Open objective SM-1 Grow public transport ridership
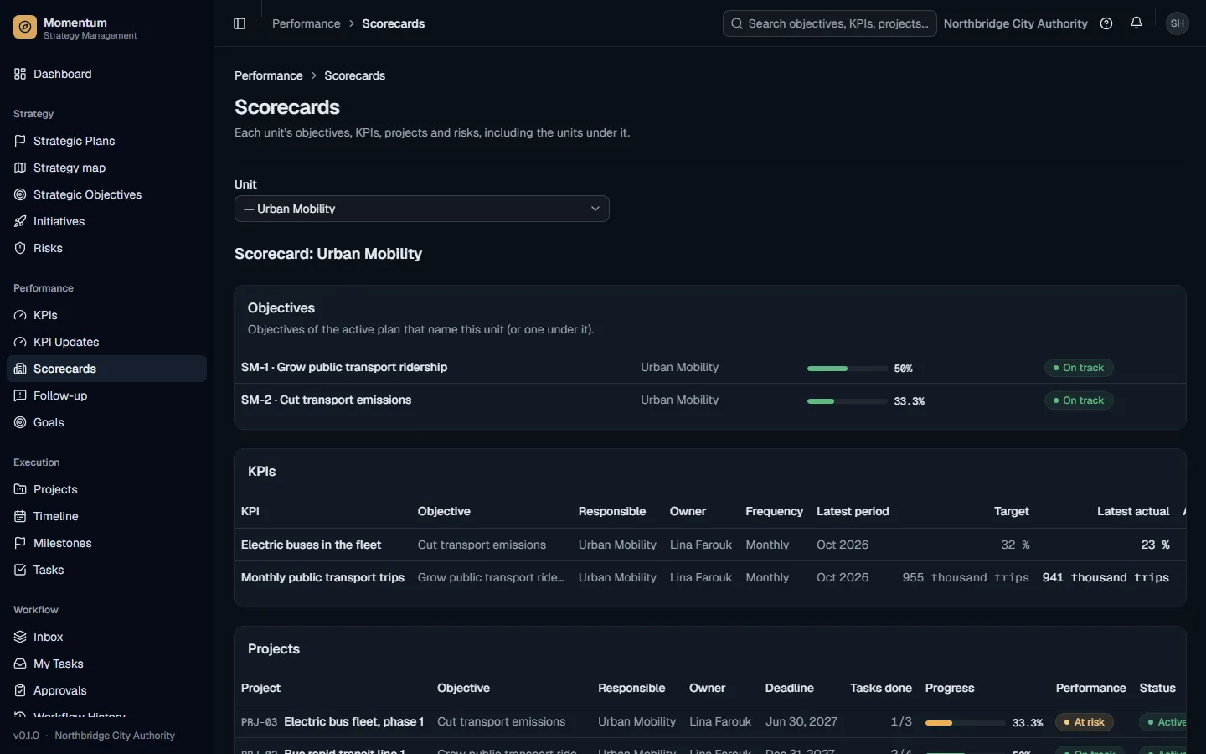1206x754 pixels. [344, 367]
